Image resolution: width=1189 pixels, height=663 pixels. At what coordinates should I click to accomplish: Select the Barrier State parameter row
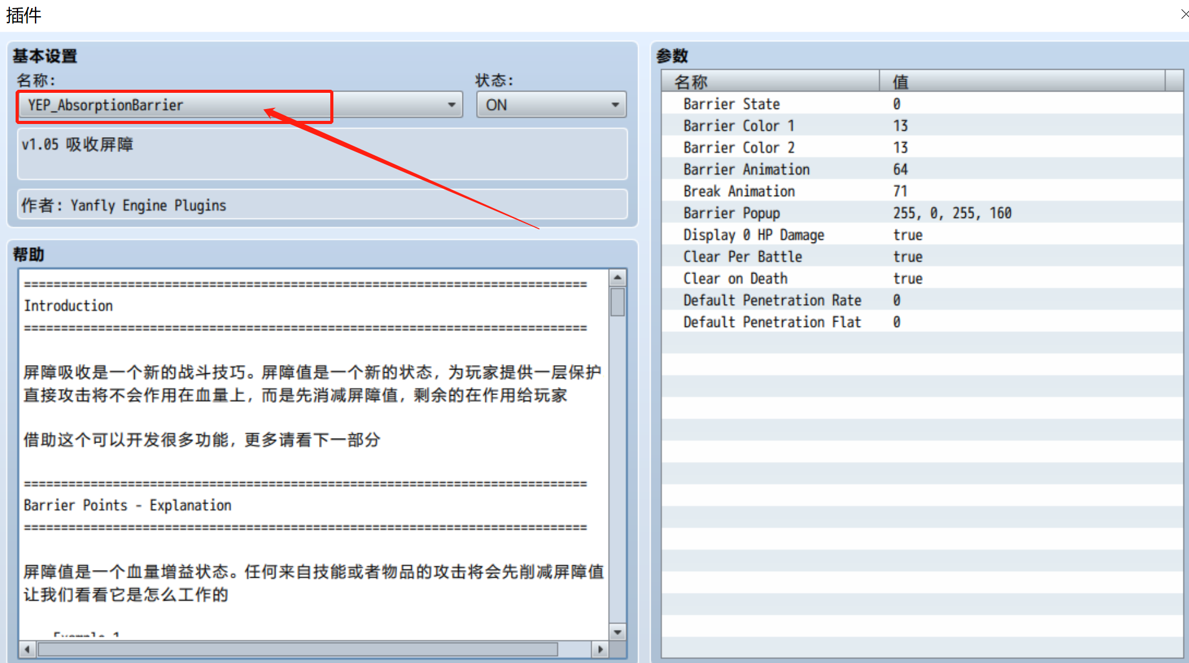tap(922, 103)
